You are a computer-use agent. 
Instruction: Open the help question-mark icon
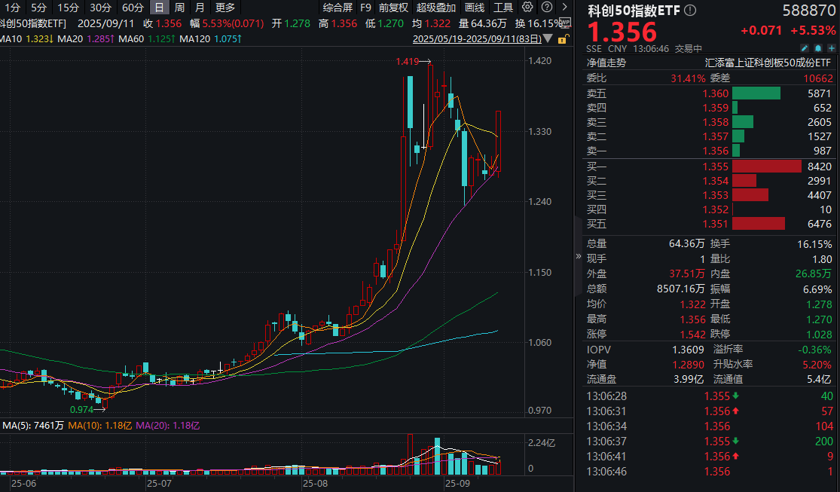point(546,8)
